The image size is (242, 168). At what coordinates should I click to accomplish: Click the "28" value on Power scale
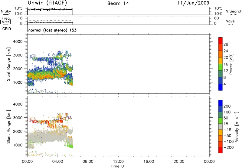(226, 44)
